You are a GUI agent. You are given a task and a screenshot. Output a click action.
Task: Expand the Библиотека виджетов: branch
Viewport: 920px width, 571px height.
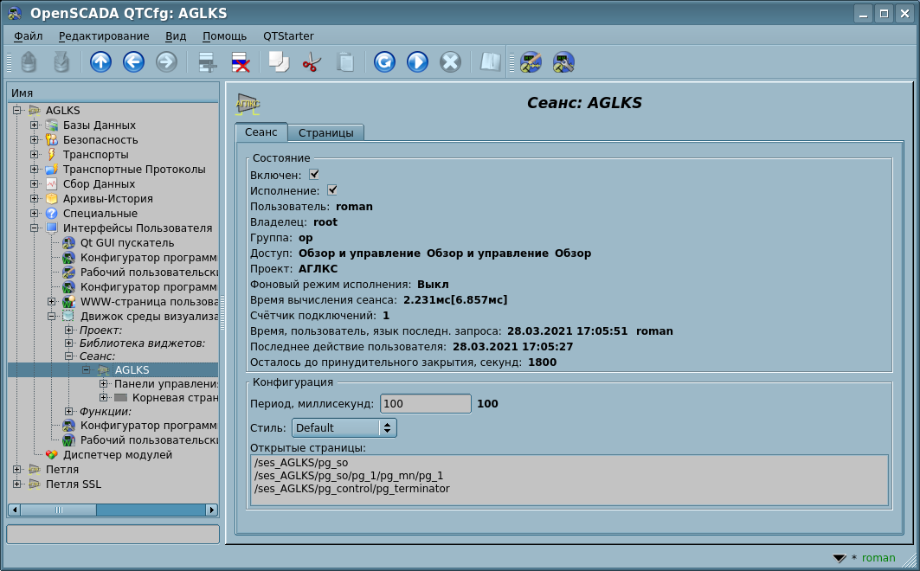pyautogui.click(x=68, y=343)
